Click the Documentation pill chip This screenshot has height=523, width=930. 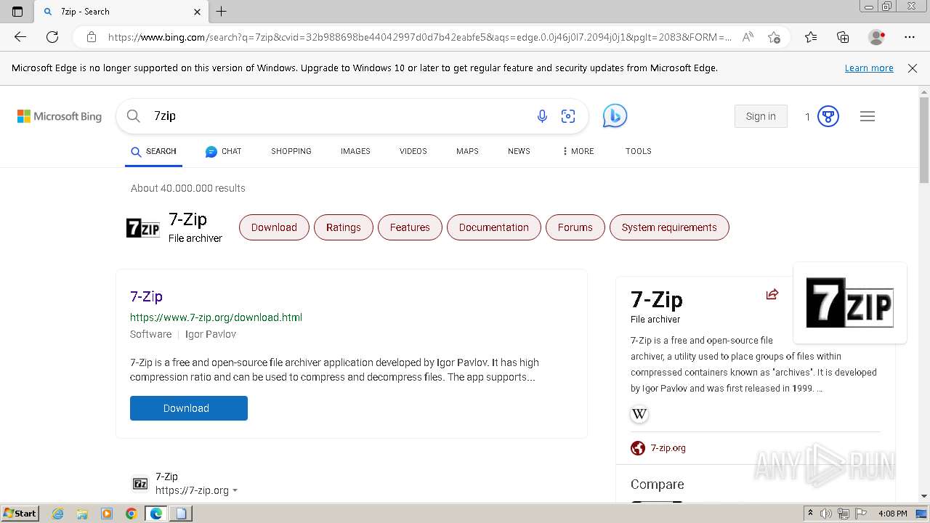click(494, 227)
